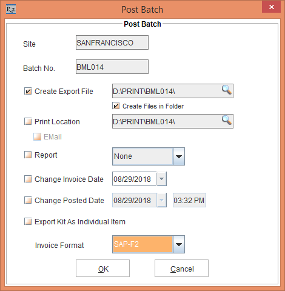Viewport: 285px width, 291px height.
Task: Click the Cancel button
Action: tap(181, 269)
